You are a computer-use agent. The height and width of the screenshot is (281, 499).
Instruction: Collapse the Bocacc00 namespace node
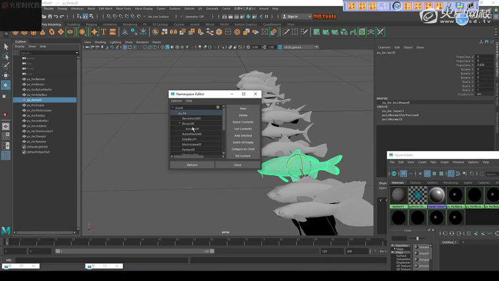[x=180, y=123]
